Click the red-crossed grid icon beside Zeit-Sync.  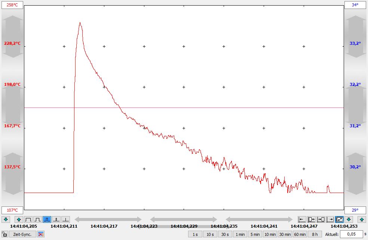[x=41, y=234]
